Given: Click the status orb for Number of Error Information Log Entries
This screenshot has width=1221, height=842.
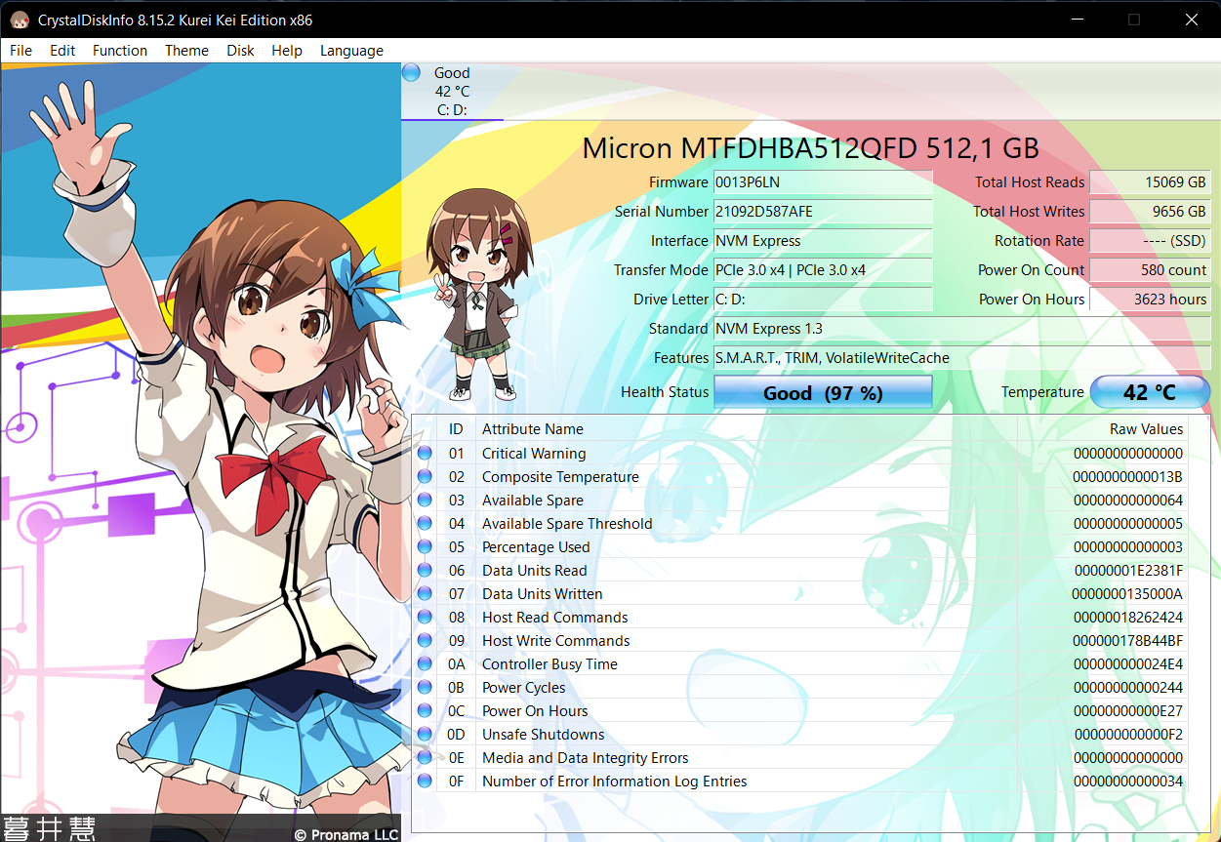Looking at the screenshot, I should pos(425,782).
